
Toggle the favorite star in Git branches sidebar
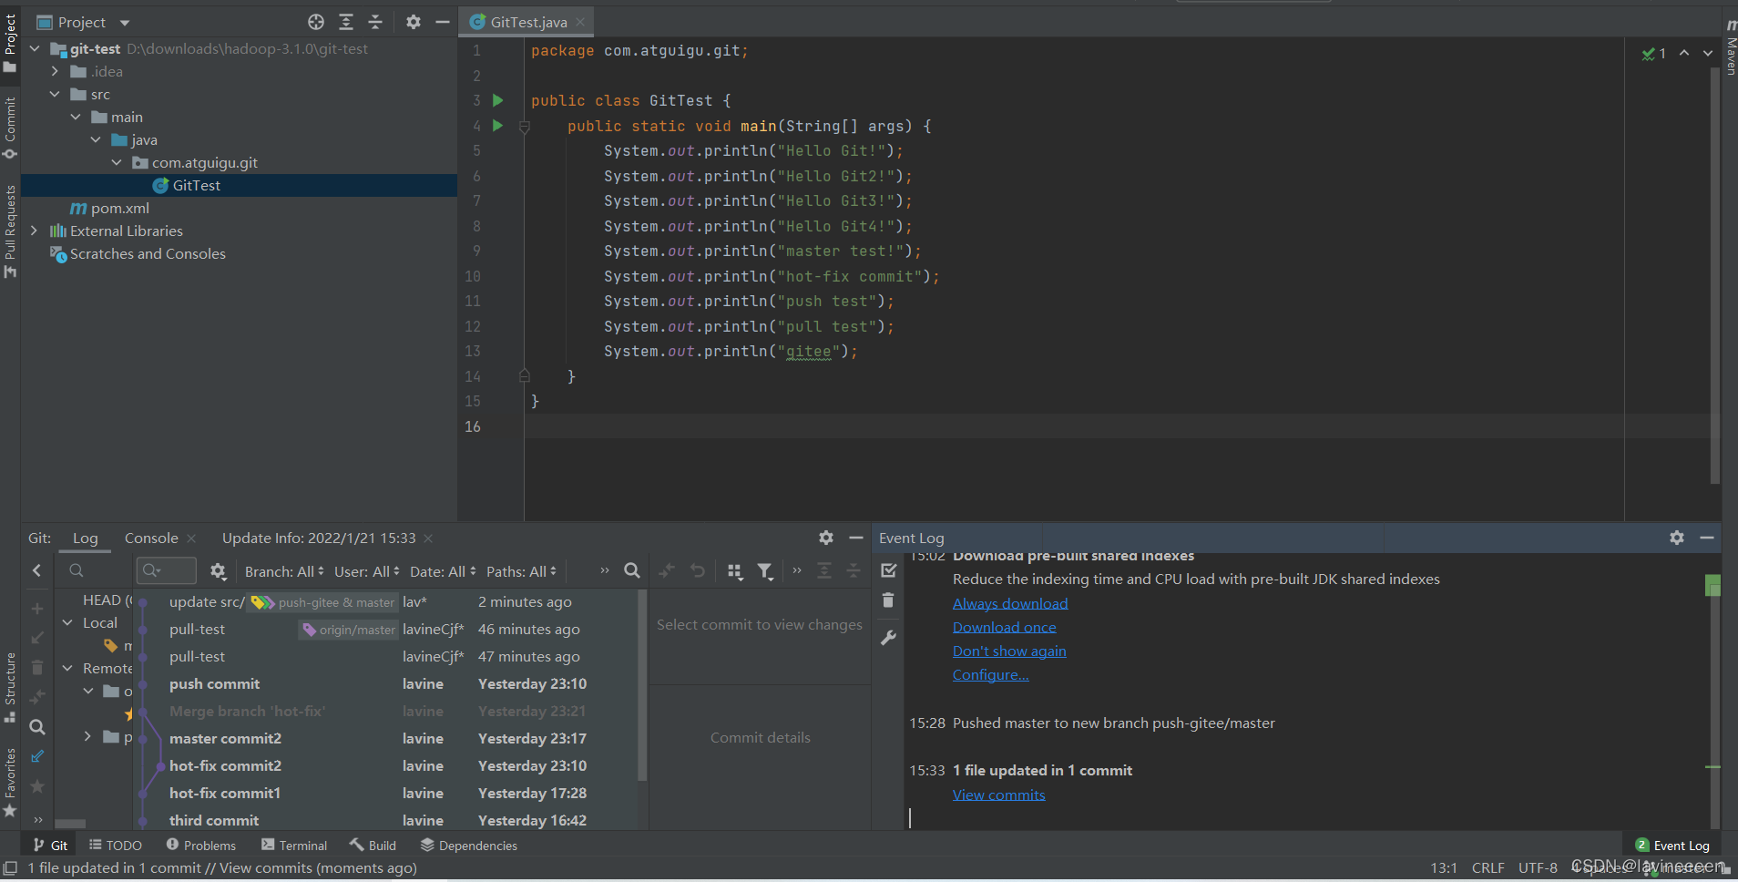[37, 785]
